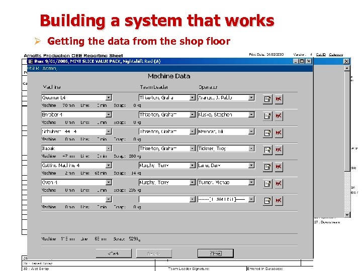The width and height of the screenshot is (362, 271).
Task: Click scroll up arrow in background window
Action: coord(347,68)
